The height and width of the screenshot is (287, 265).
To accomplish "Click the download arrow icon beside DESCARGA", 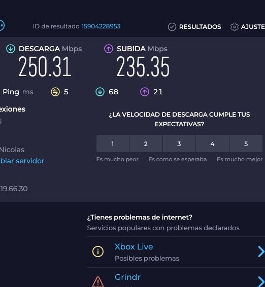I will pyautogui.click(x=11, y=49).
